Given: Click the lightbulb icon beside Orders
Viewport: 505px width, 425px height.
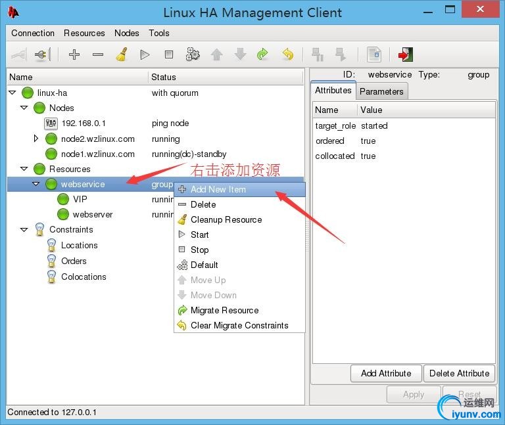Looking at the screenshot, I should point(51,261).
